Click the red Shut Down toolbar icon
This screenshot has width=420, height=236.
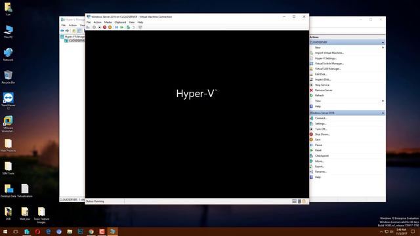[105, 28]
